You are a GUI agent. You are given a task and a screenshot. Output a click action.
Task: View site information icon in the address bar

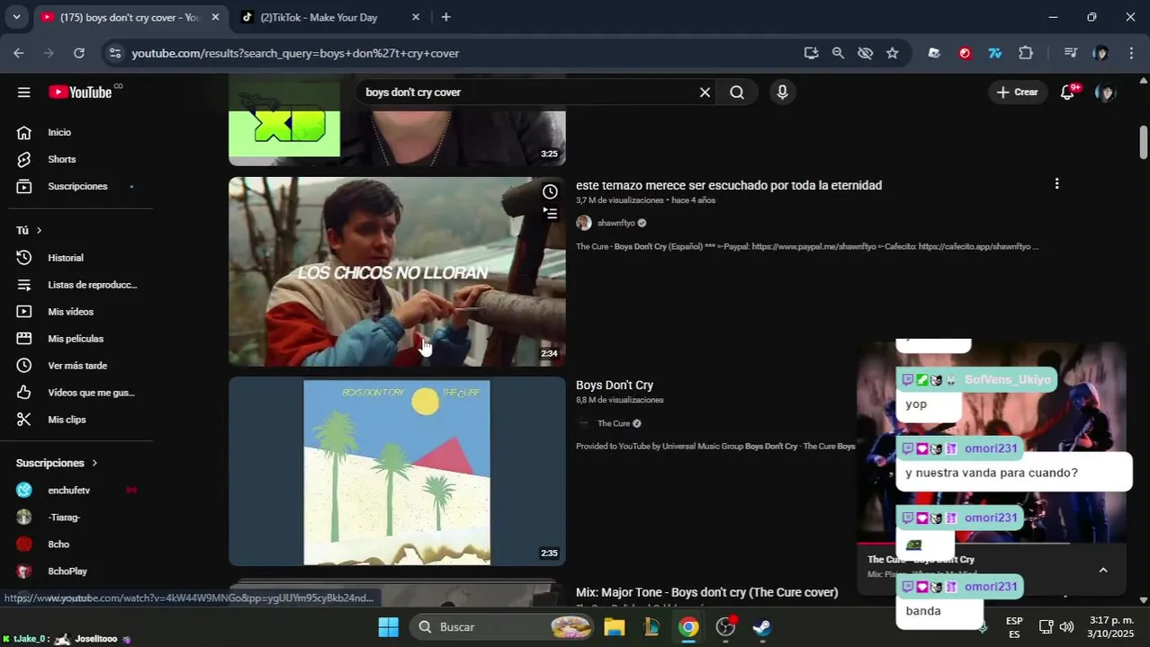click(114, 53)
